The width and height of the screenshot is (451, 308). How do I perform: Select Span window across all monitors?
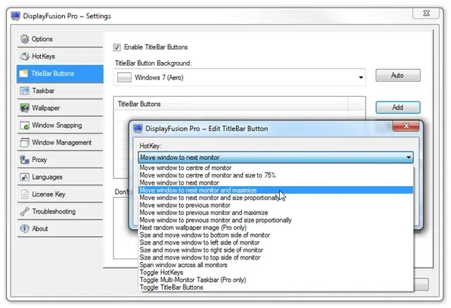276,265
